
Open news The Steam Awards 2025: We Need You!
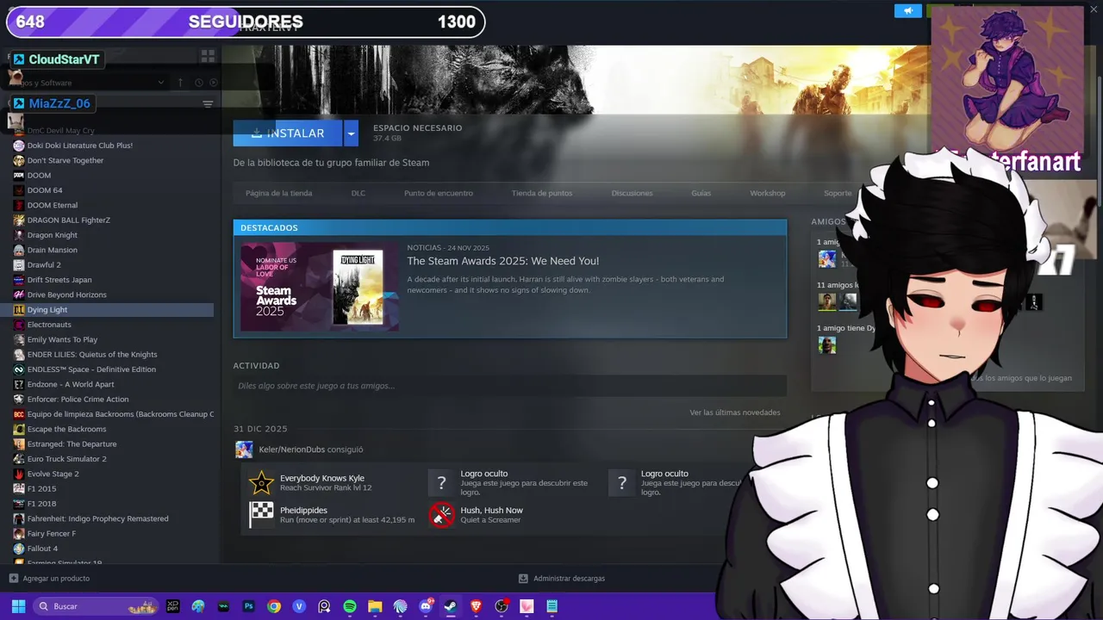coord(503,261)
